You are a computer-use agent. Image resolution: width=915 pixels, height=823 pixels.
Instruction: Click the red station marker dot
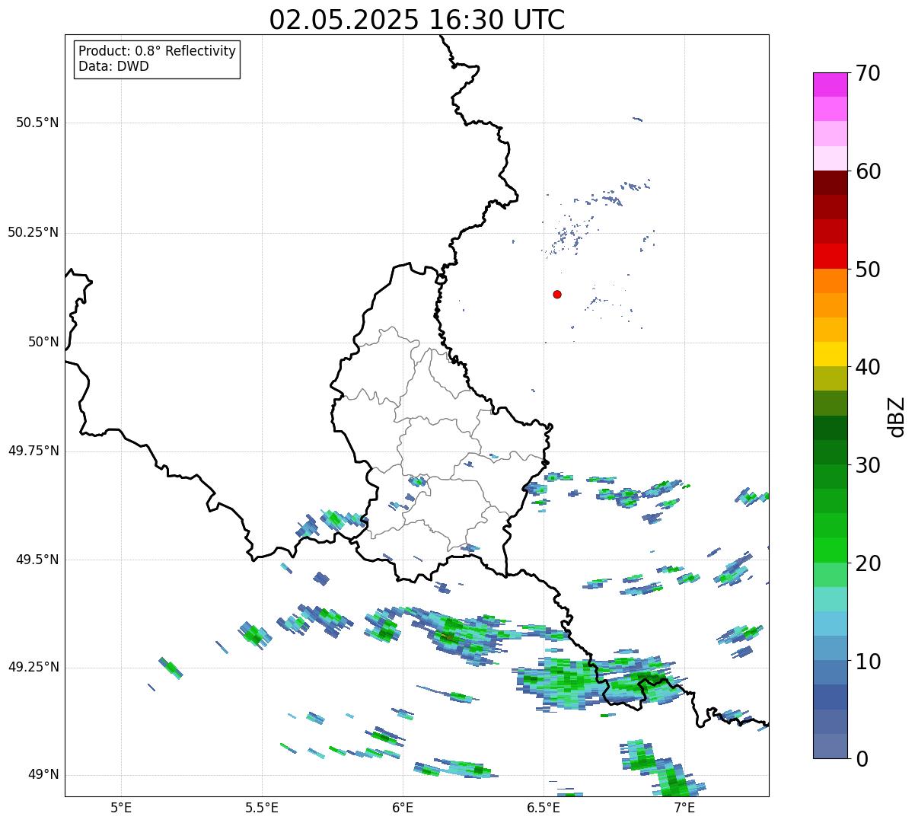(557, 294)
